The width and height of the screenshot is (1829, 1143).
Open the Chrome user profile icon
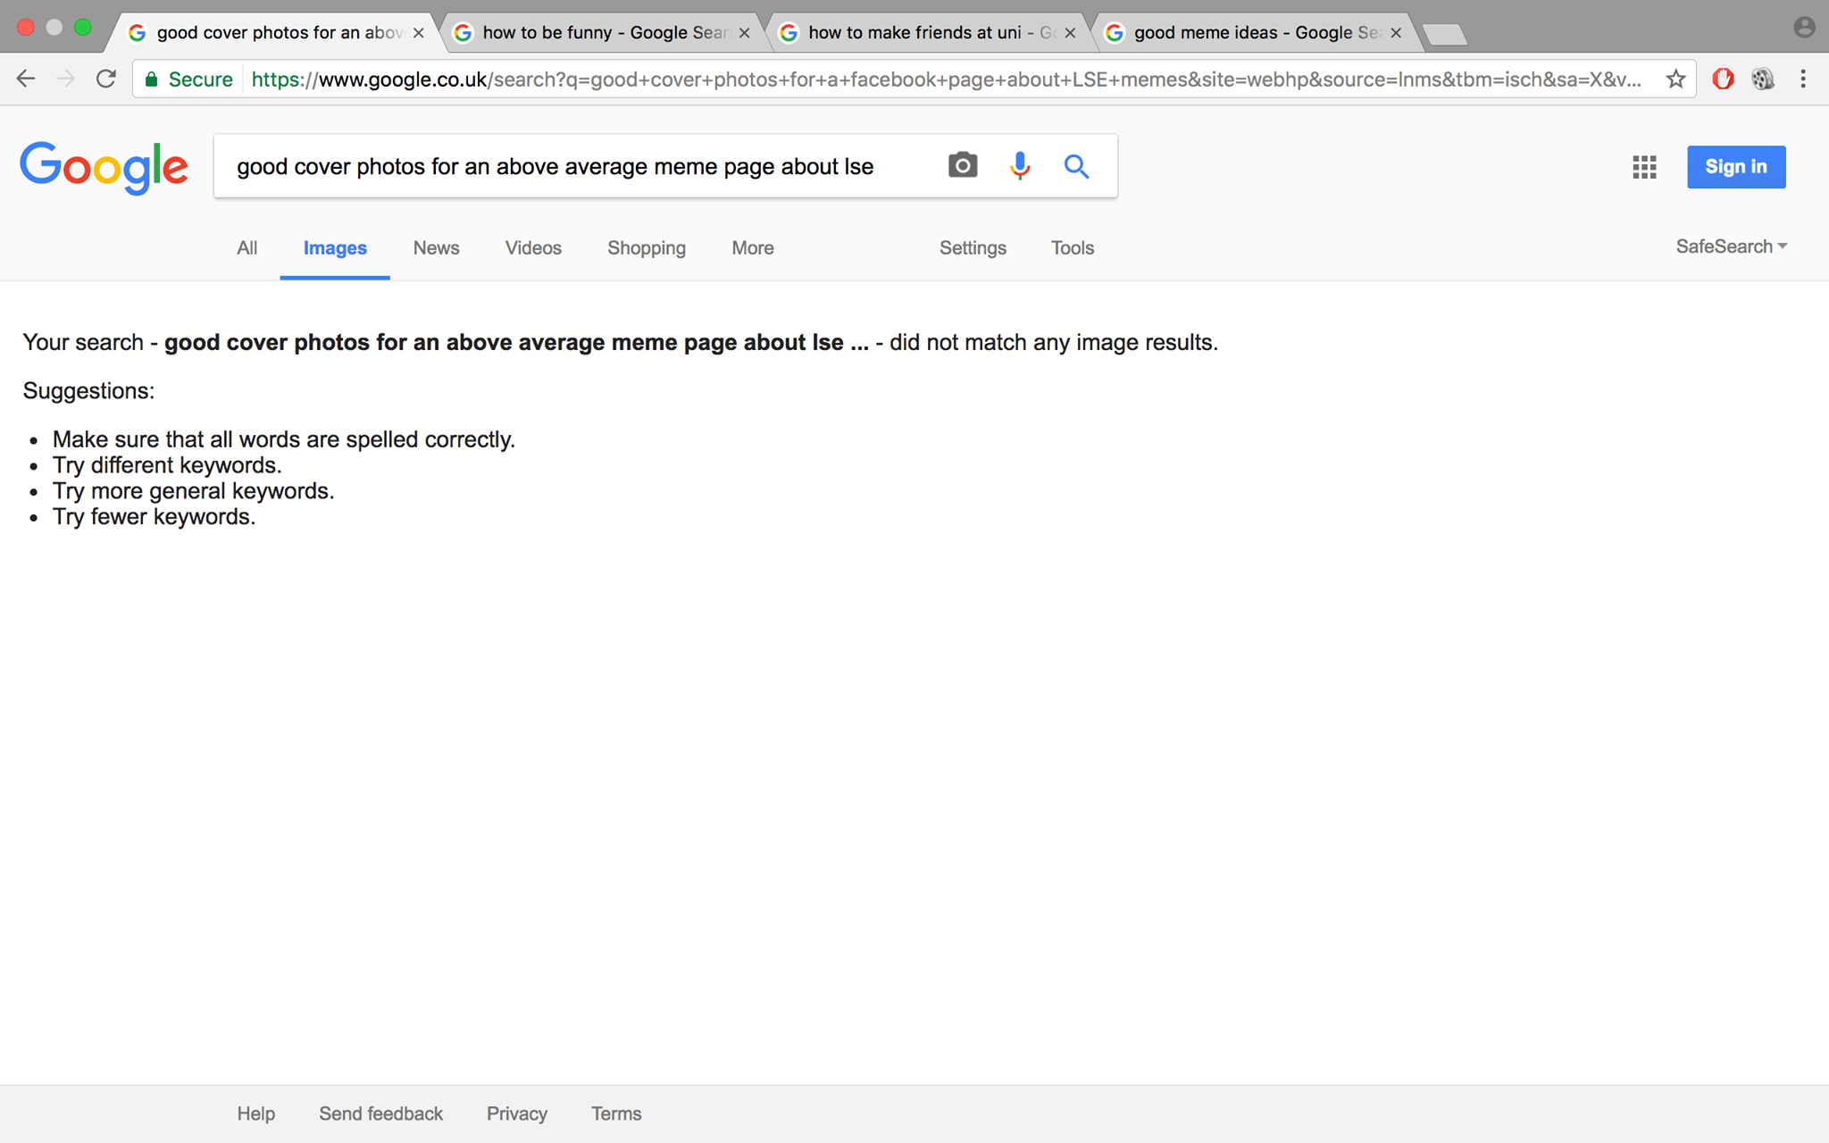point(1804,28)
